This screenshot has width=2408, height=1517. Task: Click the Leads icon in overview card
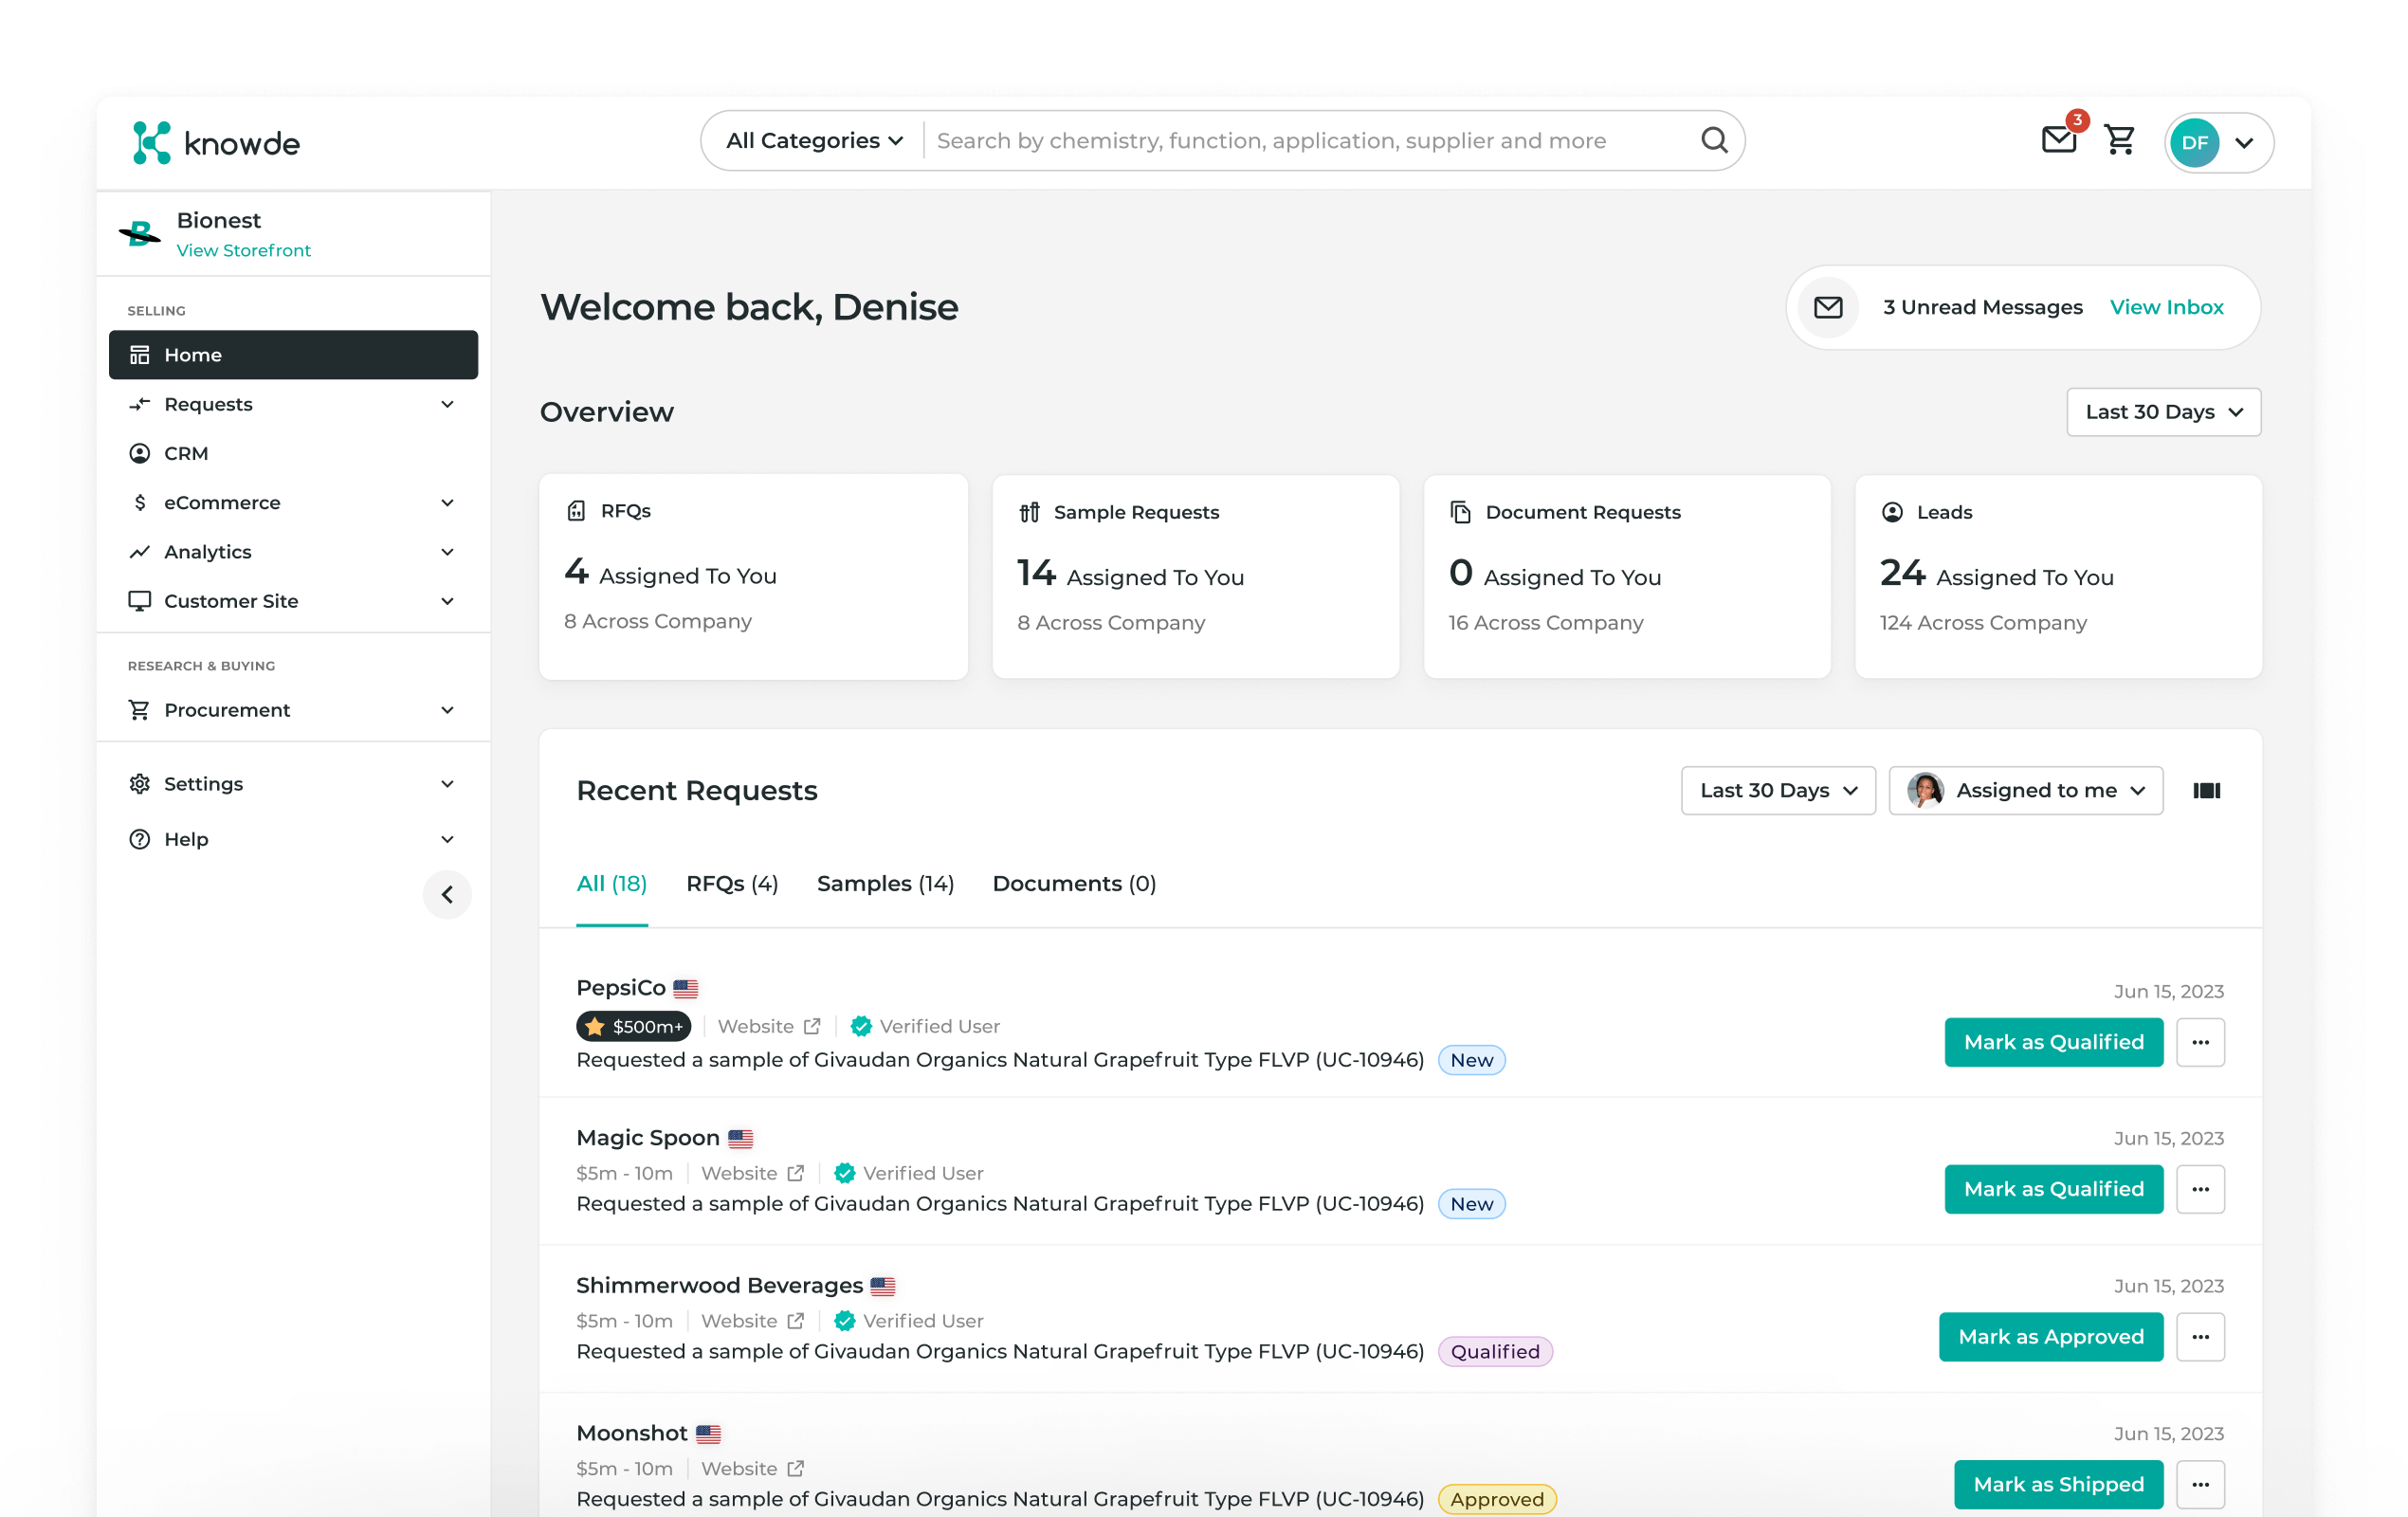1892,512
